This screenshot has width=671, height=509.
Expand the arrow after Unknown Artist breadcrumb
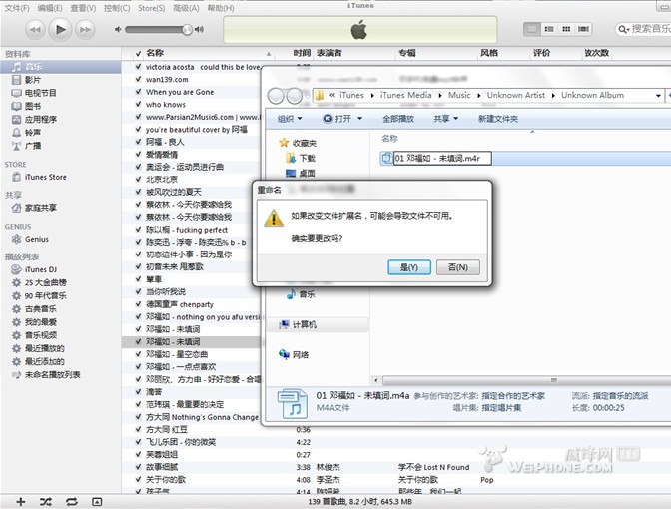pos(553,96)
